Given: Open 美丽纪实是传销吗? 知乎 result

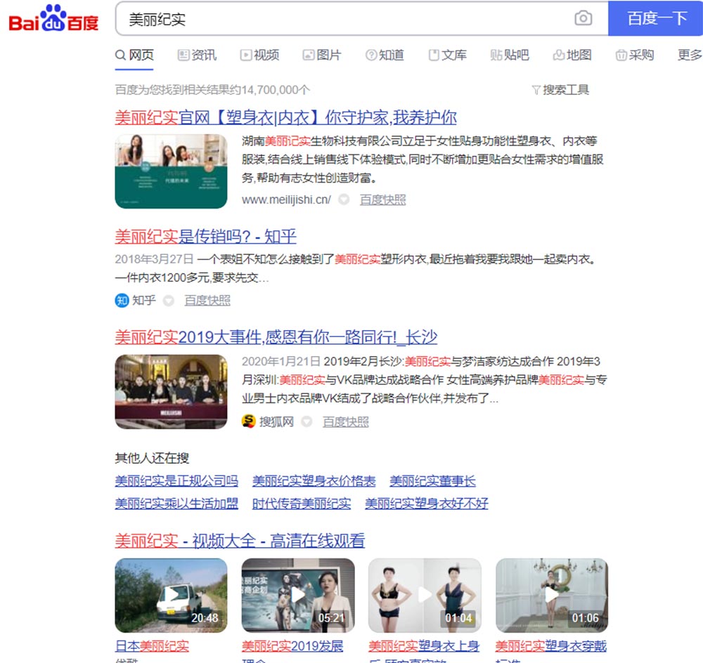Looking at the screenshot, I should pos(205,236).
